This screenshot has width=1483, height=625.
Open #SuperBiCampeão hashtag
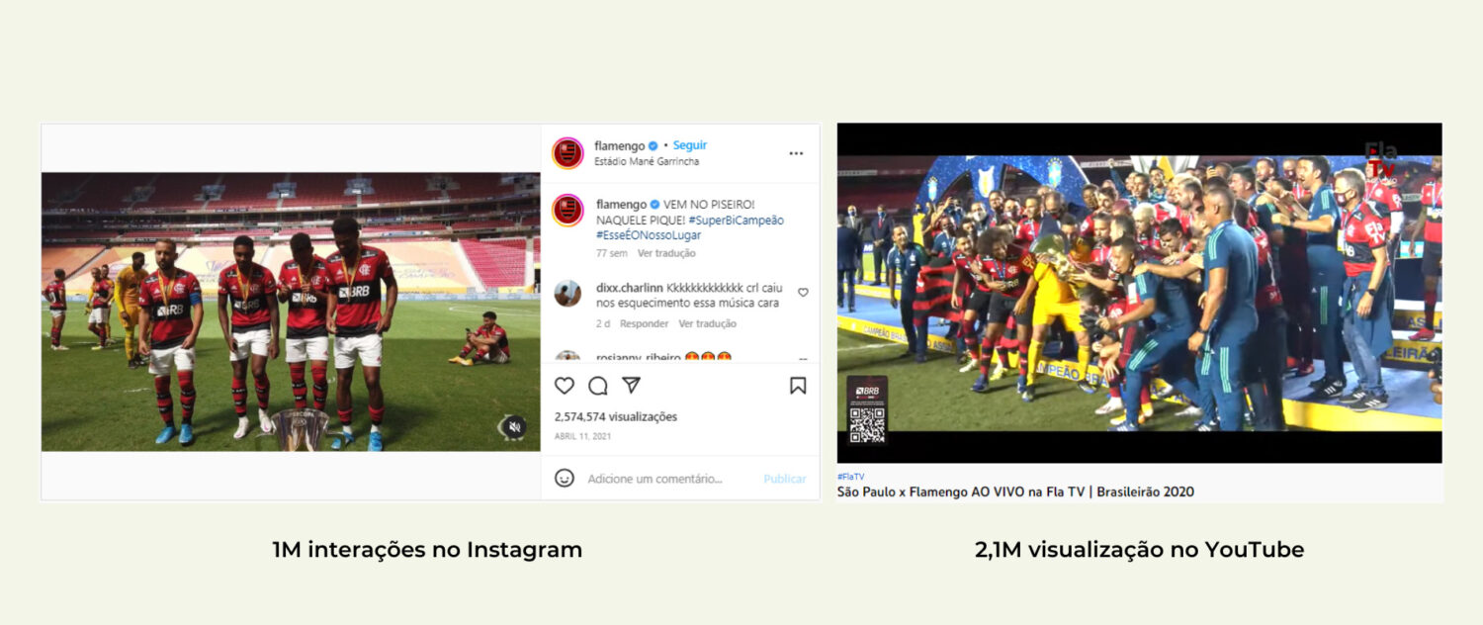click(736, 221)
